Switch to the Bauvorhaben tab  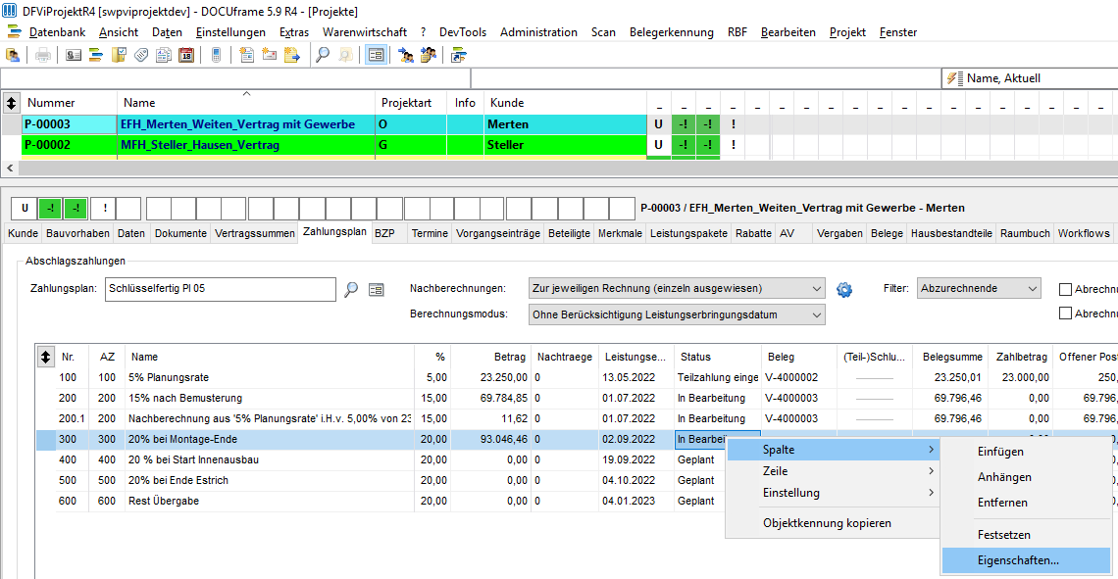77,233
